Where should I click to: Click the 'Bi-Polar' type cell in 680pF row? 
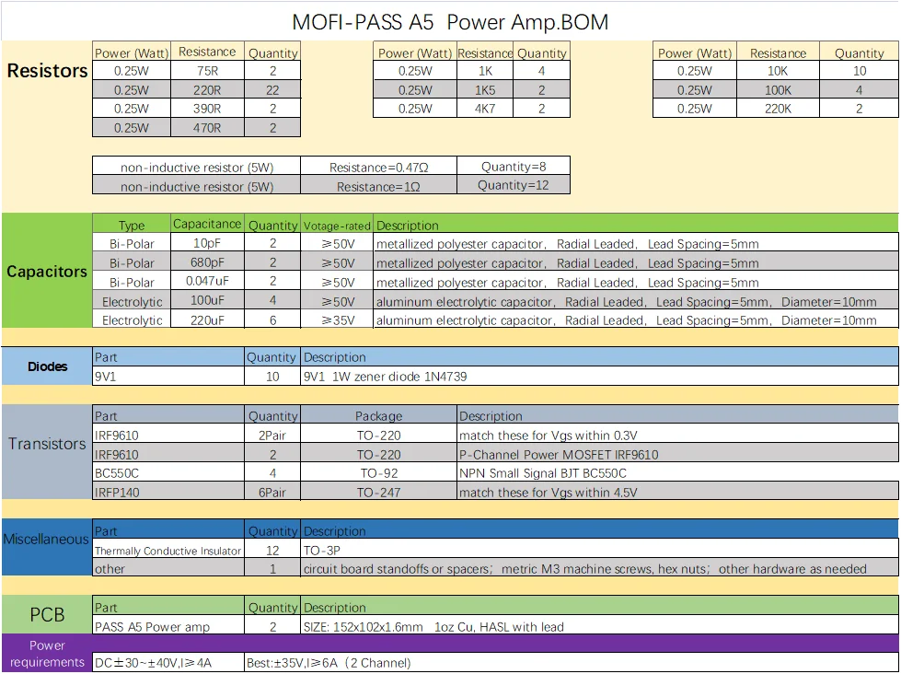pyautogui.click(x=132, y=262)
